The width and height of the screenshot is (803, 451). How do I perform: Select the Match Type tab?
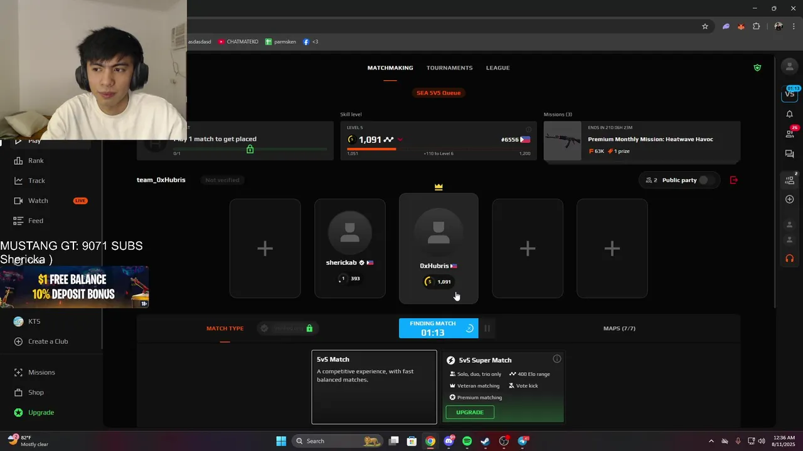click(225, 328)
